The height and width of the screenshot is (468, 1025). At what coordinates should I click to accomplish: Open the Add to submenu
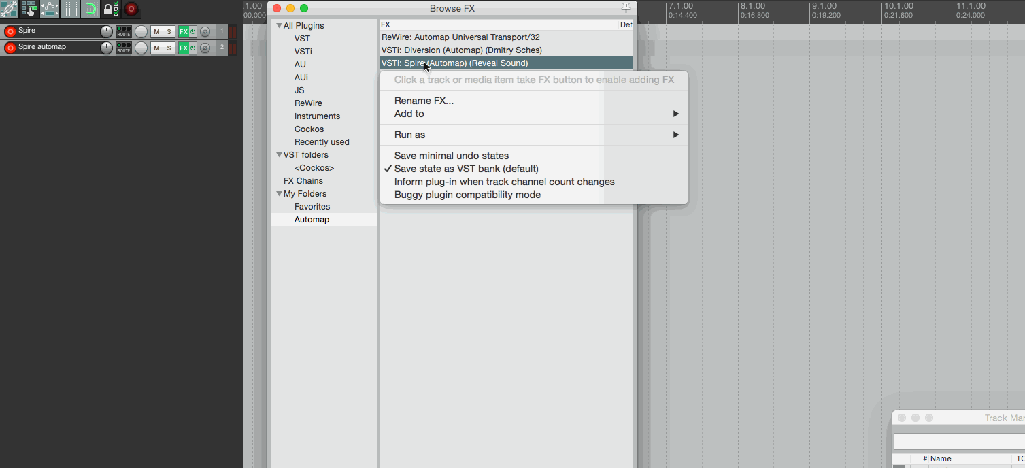tap(534, 114)
